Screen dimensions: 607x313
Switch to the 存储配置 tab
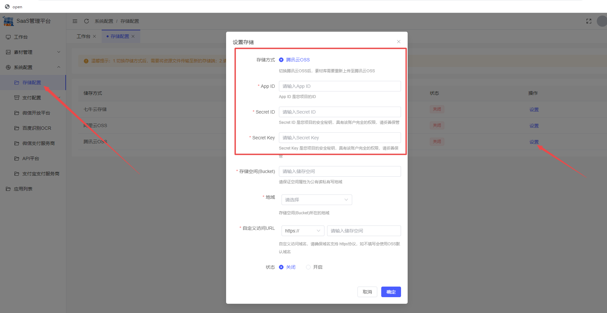pos(120,36)
